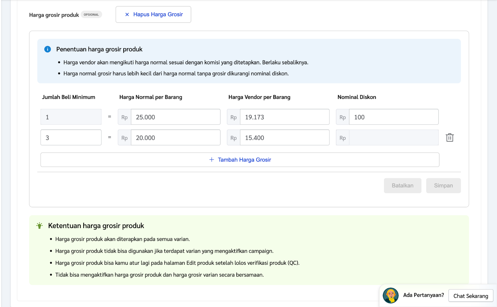Click the blue info icon above pricing rules
This screenshot has width=497, height=307.
pos(47,49)
